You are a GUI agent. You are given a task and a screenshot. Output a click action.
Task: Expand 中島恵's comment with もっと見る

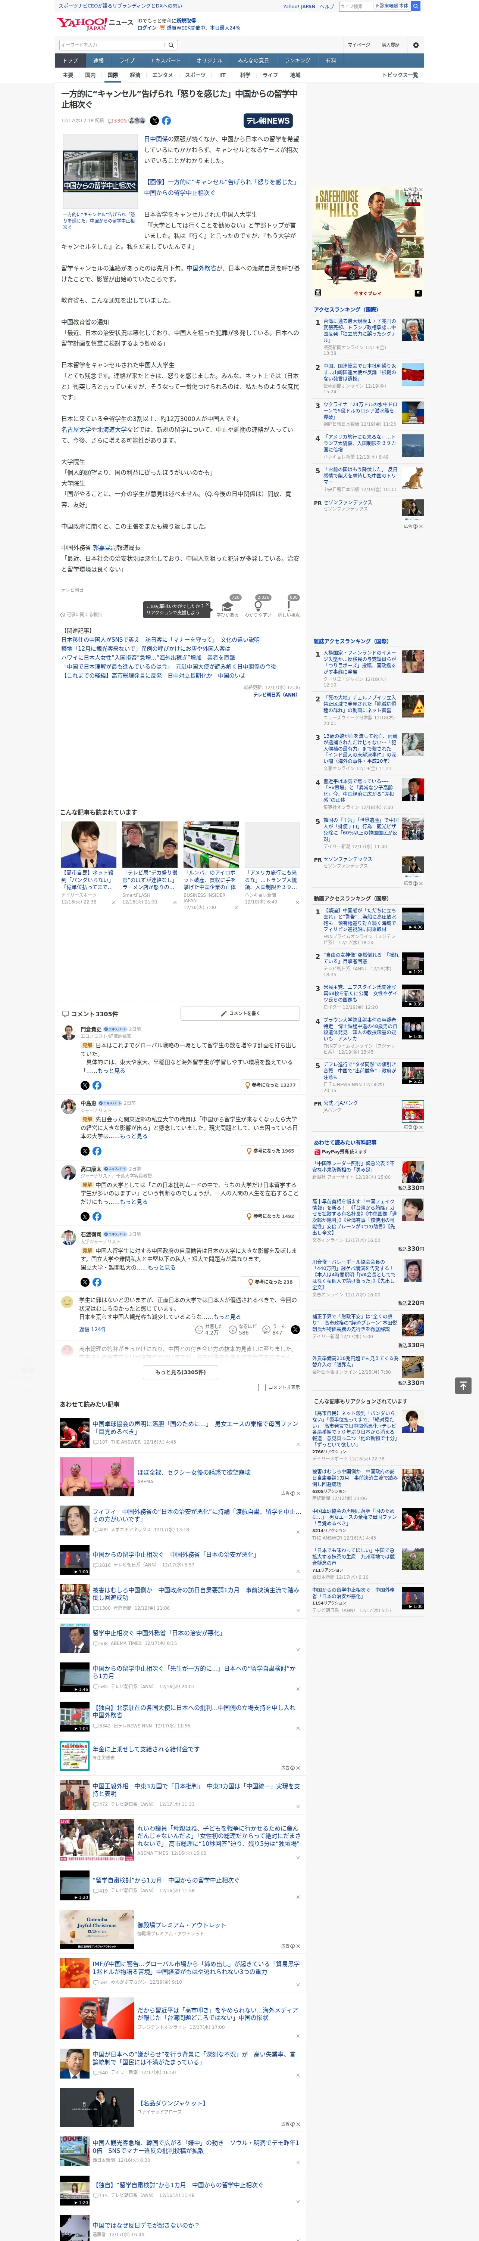tap(133, 1136)
